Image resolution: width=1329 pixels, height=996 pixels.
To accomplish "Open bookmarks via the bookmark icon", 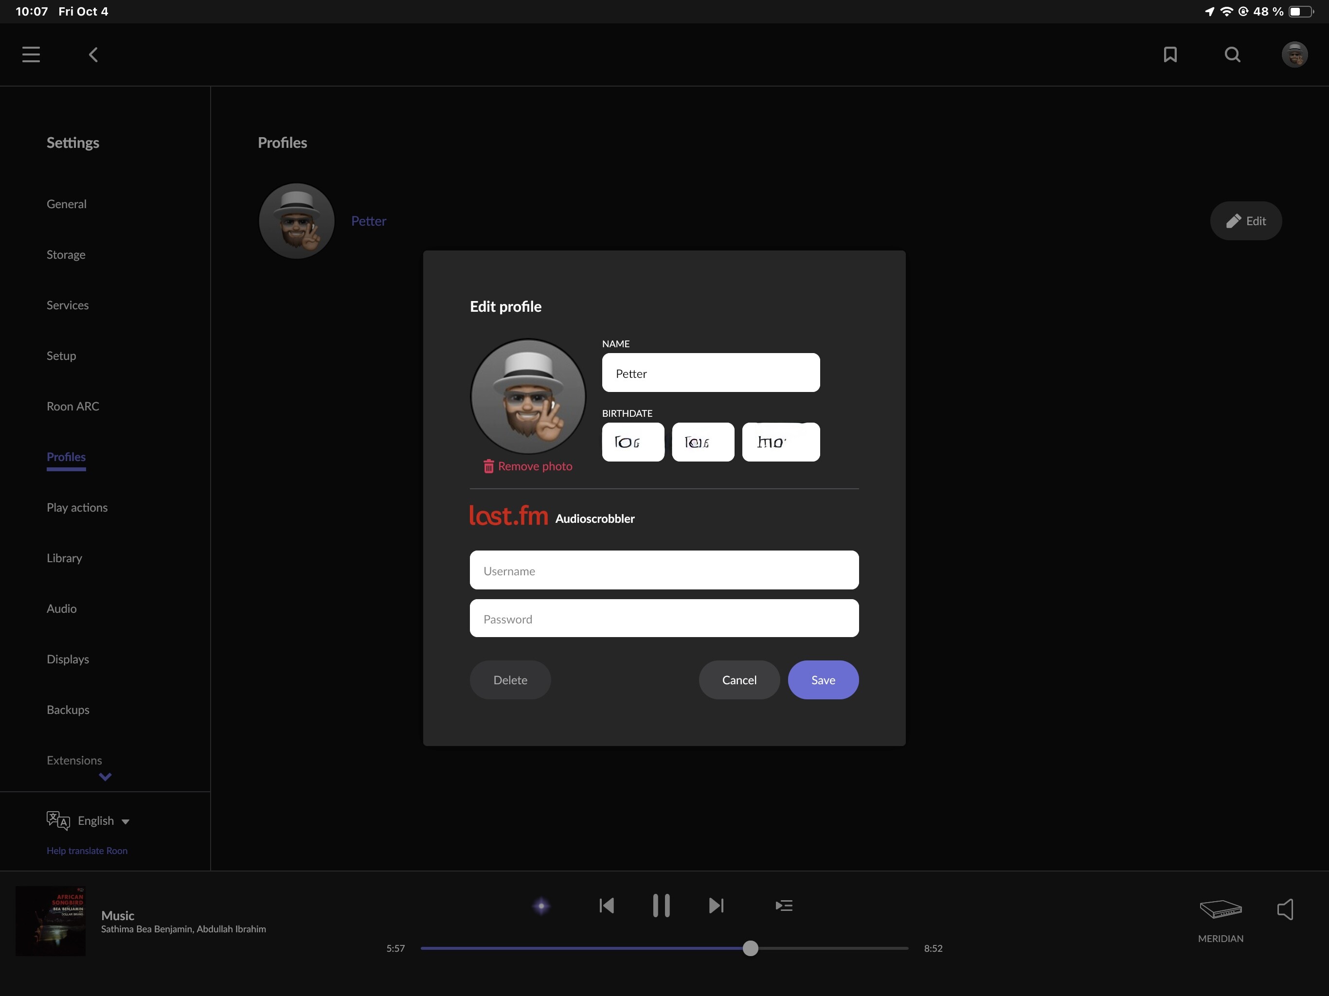I will pos(1170,54).
